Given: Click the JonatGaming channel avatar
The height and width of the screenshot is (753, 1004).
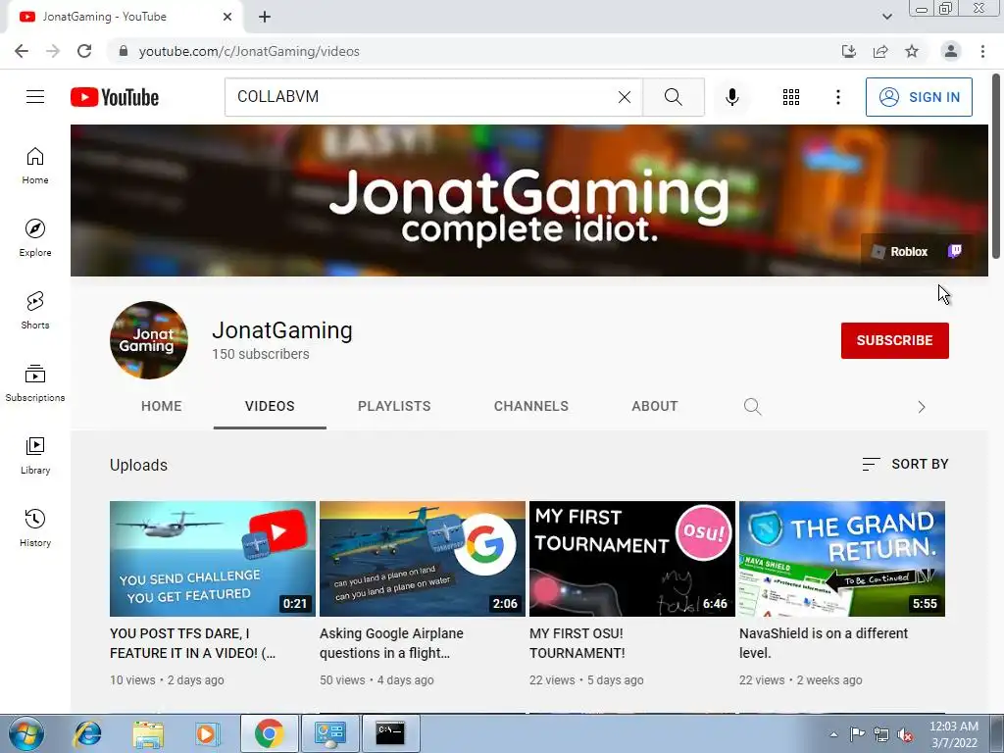Looking at the screenshot, I should [149, 340].
